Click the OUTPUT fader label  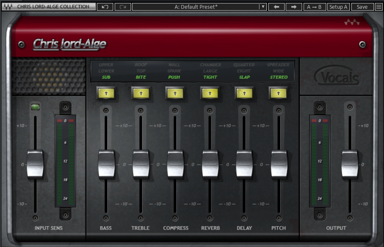tap(336, 228)
